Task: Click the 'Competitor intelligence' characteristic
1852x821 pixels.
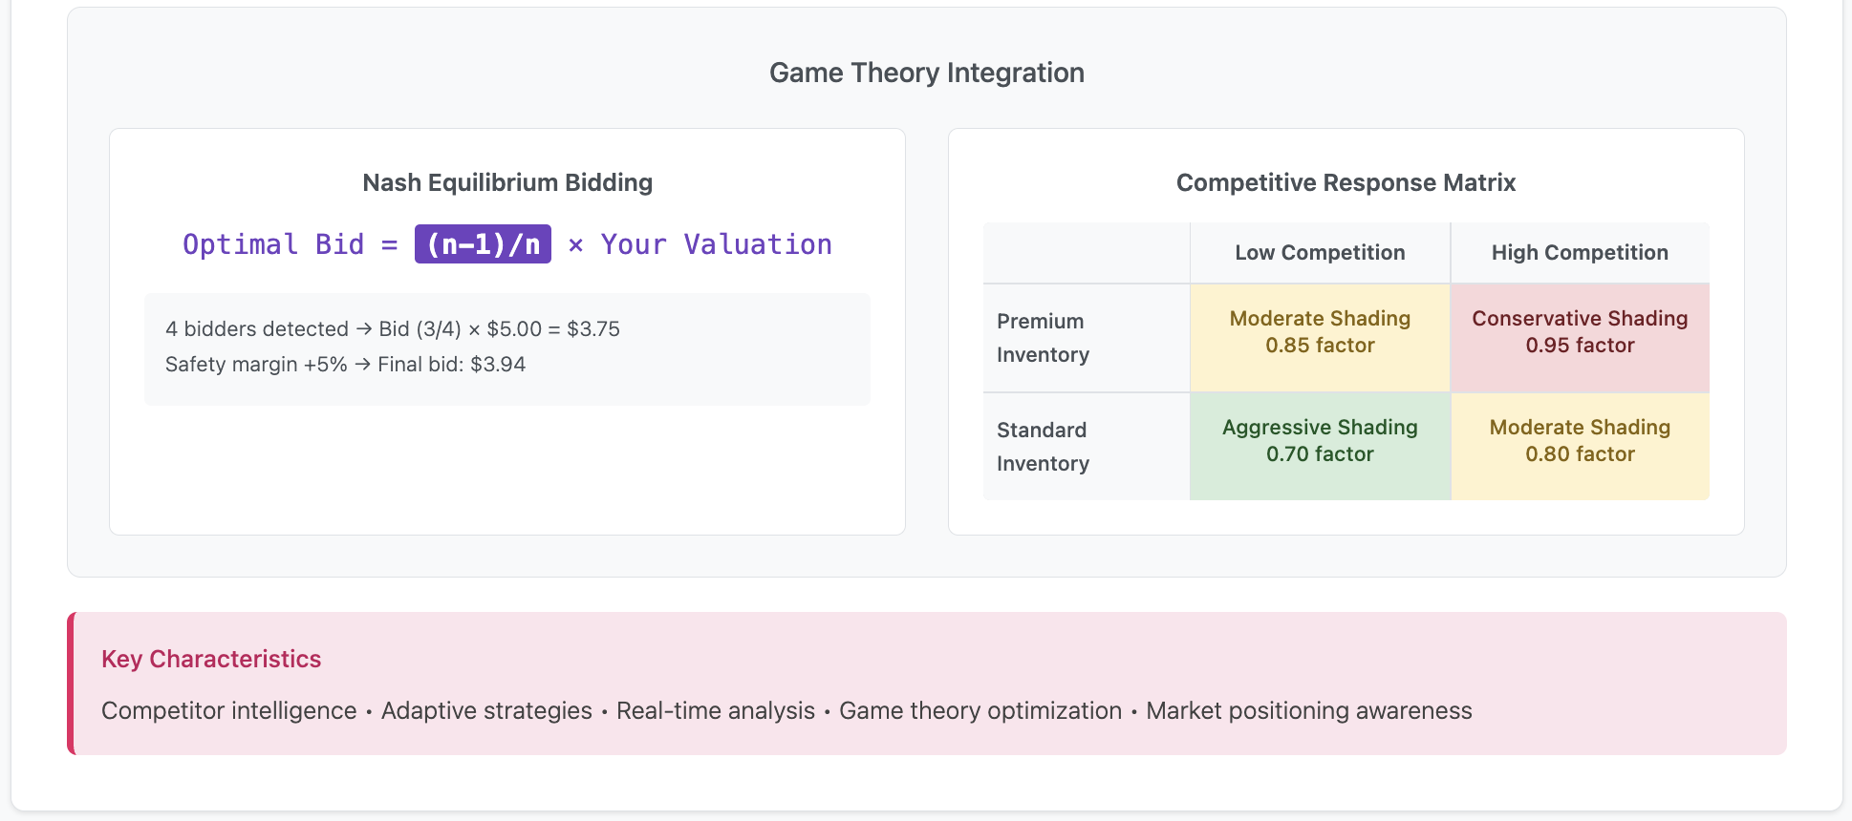Action: click(229, 711)
